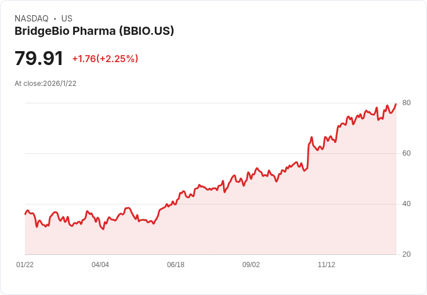Click the At close:2026/1/22 date text
The width and height of the screenshot is (427, 295).
45,84
